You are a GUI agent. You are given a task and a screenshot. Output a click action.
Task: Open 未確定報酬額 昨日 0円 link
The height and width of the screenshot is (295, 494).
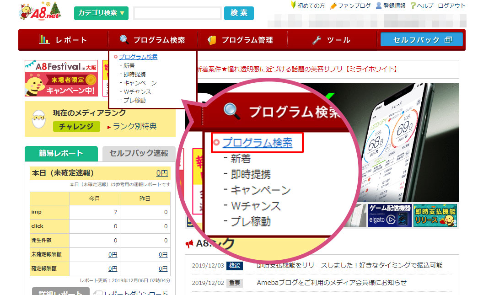(163, 254)
